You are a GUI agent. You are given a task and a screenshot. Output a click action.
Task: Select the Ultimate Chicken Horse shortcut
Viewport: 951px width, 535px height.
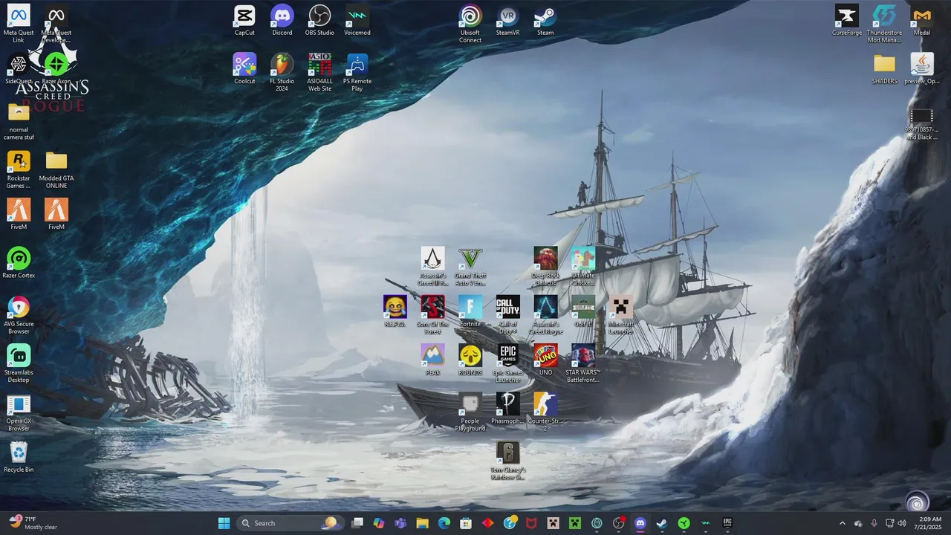(583, 267)
